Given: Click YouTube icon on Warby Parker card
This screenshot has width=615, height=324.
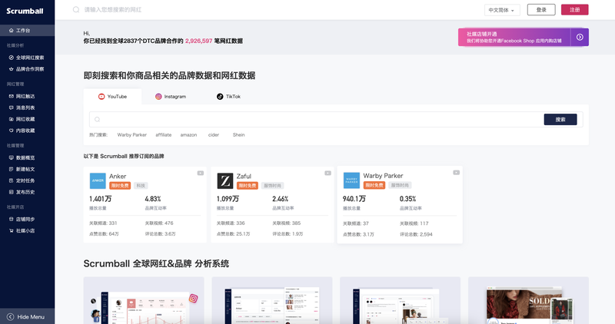Looking at the screenshot, I should (456, 173).
